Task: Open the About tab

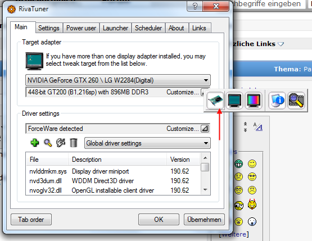Action: pos(177,28)
